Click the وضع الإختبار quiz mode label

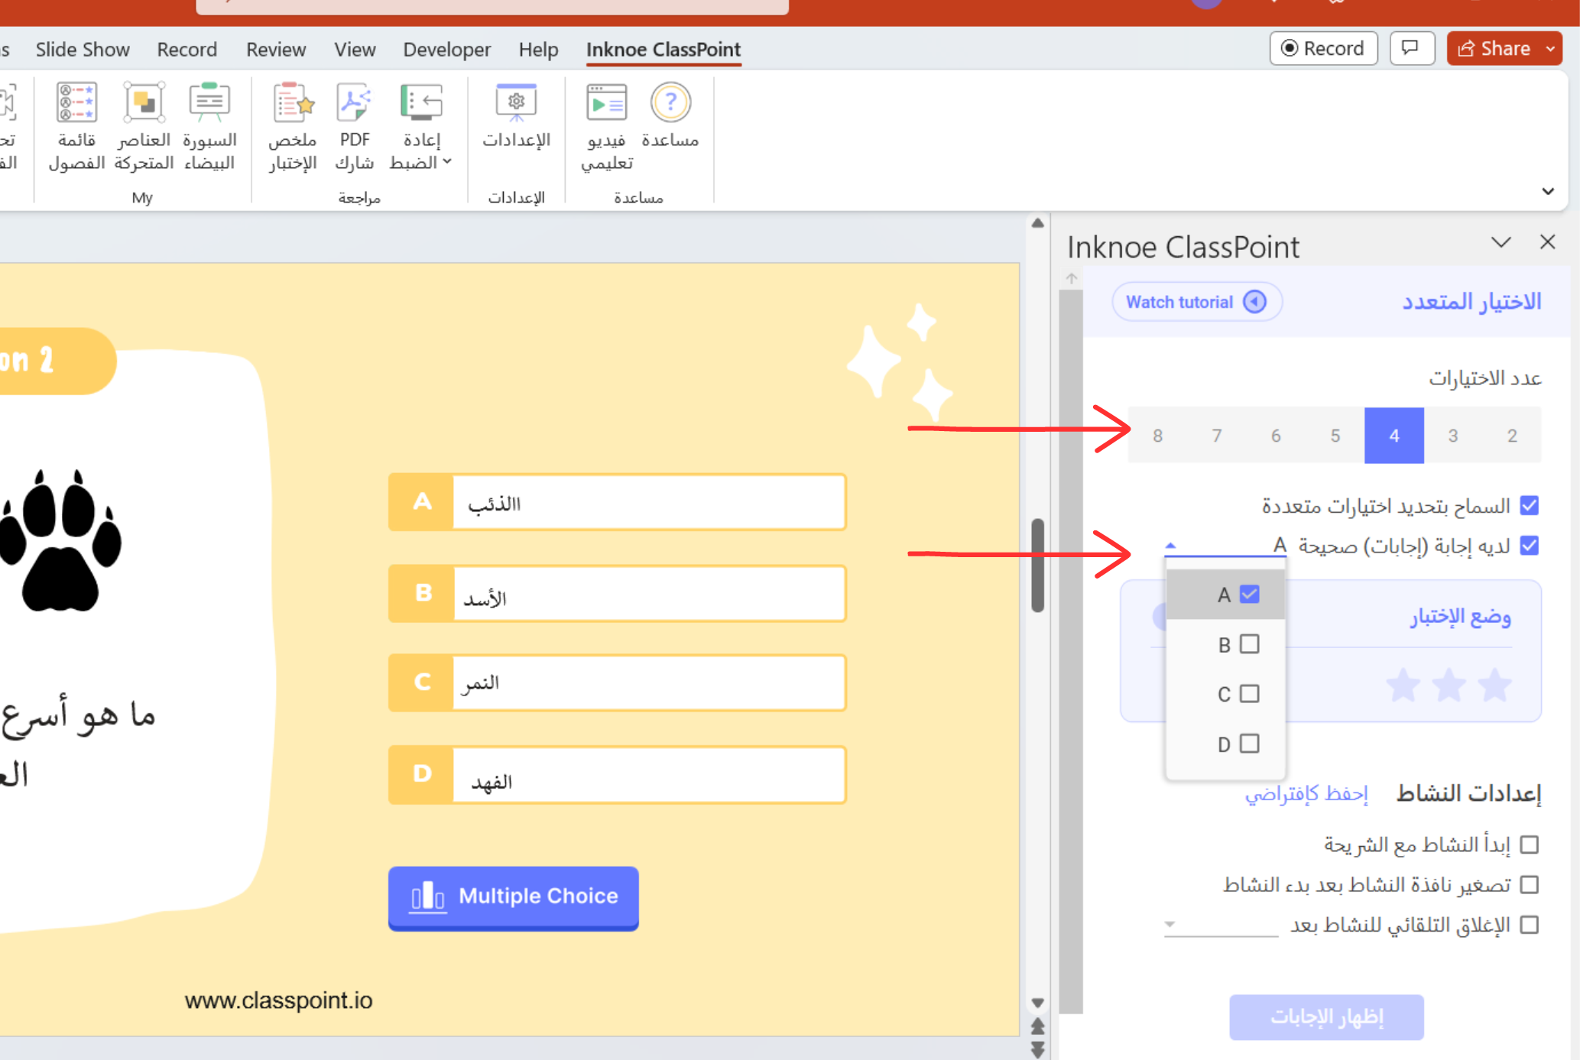[1460, 617]
